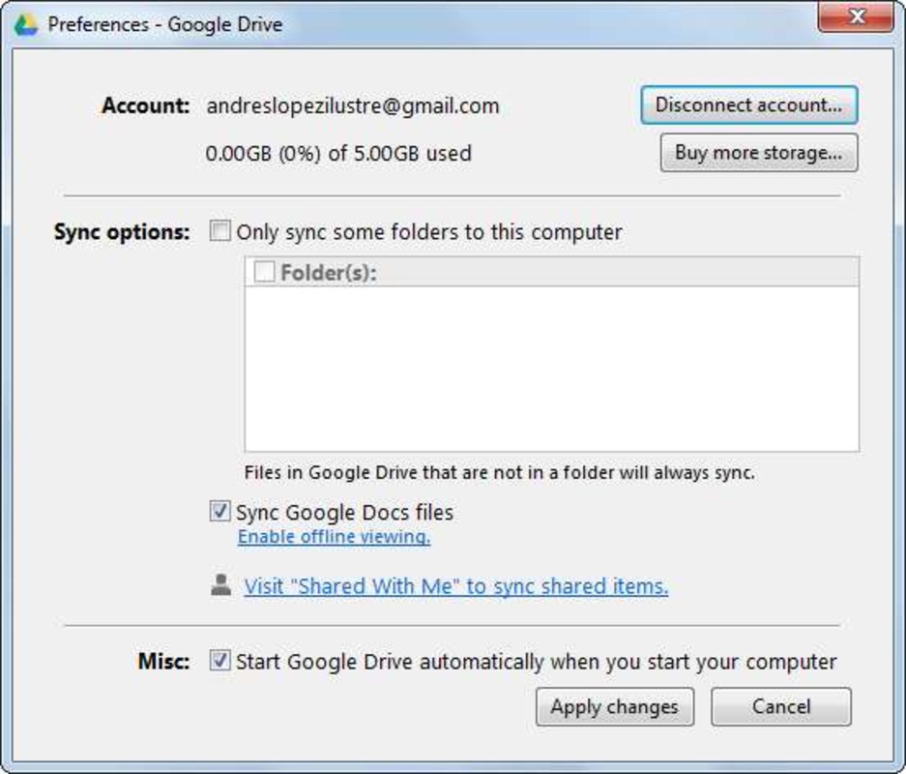Click Disconnect account button
This screenshot has width=906, height=774.
pos(748,105)
